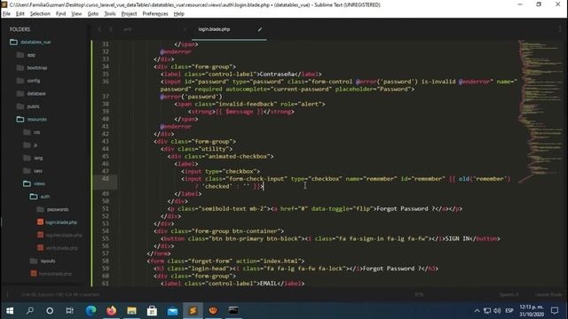Click the 'Contraseña' label text
Image resolution: width=568 pixels, height=319 pixels.
(277, 74)
